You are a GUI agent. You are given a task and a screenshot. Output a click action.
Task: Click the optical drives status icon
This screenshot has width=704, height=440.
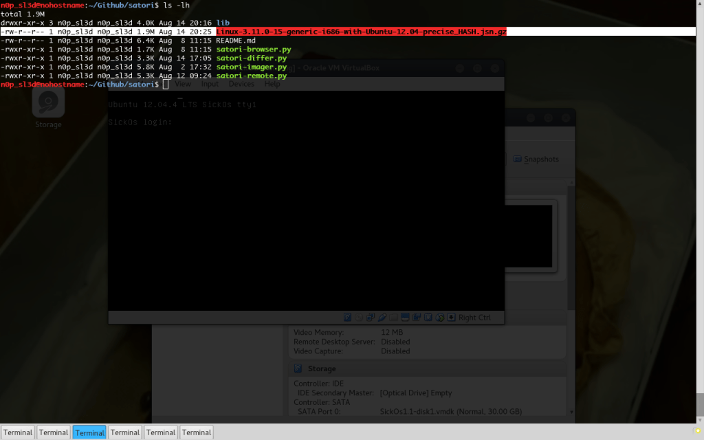click(357, 317)
